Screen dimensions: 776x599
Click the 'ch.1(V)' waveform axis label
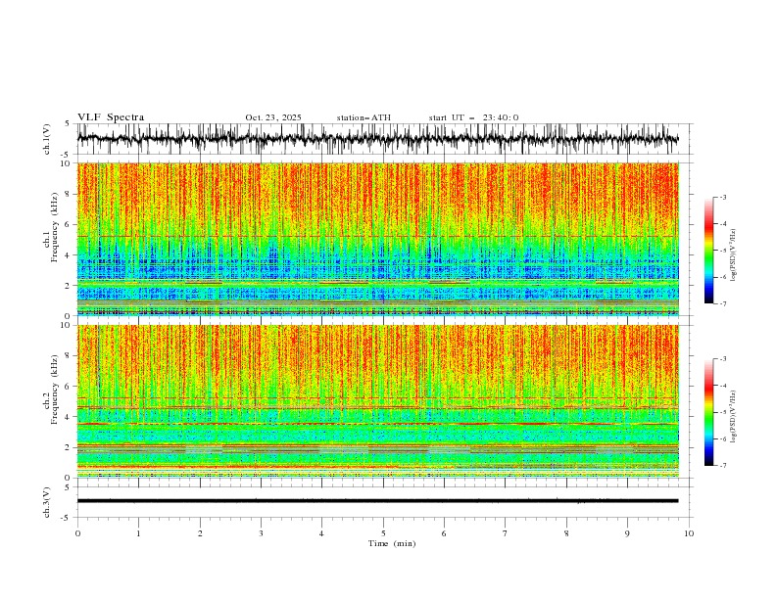(47, 139)
